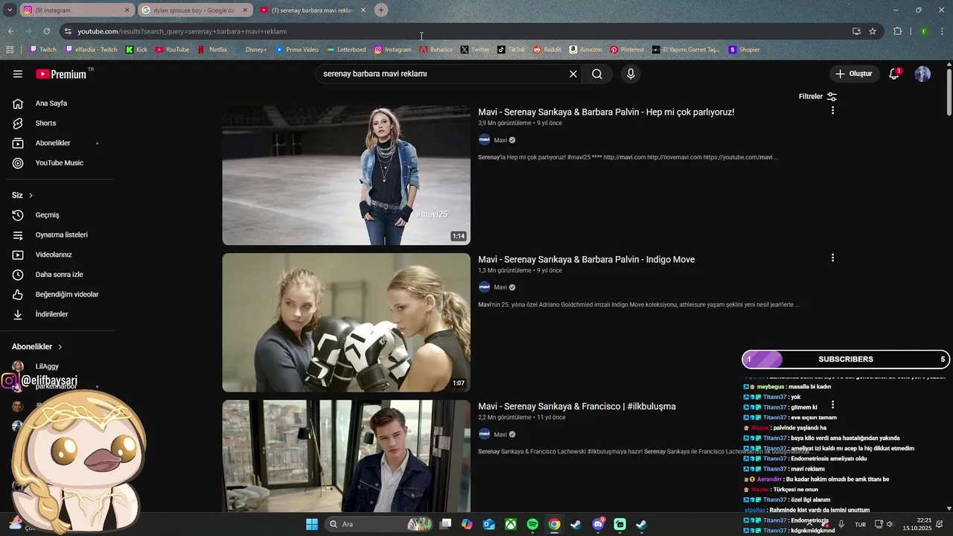Play the Francisco Lachowski video thumbnail
The height and width of the screenshot is (536, 953).
pyautogui.click(x=346, y=456)
